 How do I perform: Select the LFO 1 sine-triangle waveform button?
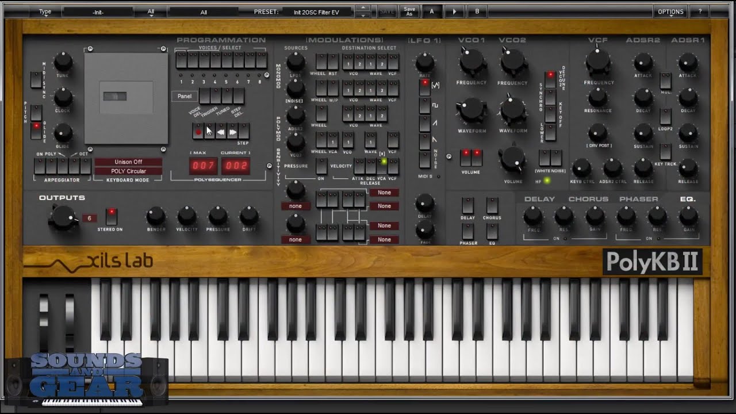(424, 87)
